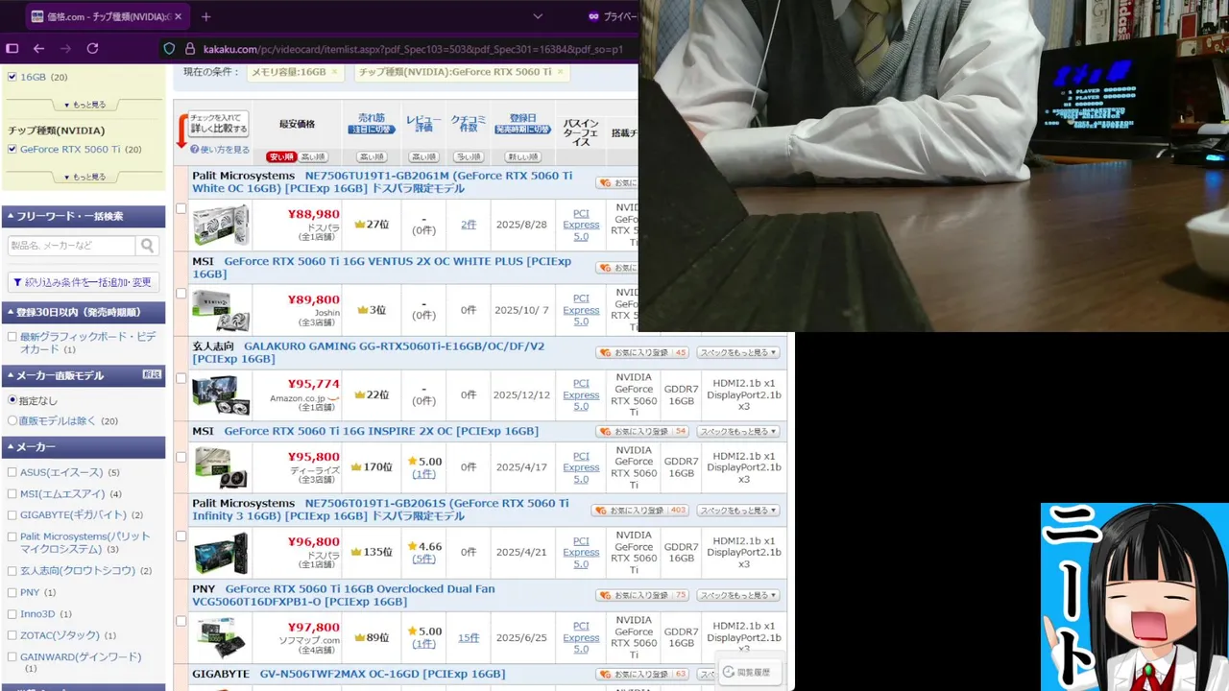The width and height of the screenshot is (1229, 691).
Task: Sort 登録日 by 新しい順
Action: coord(523,156)
